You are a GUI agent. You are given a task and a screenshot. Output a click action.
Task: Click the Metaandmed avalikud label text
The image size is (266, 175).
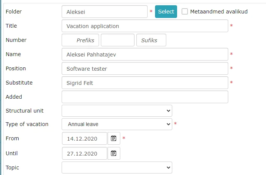point(219,12)
